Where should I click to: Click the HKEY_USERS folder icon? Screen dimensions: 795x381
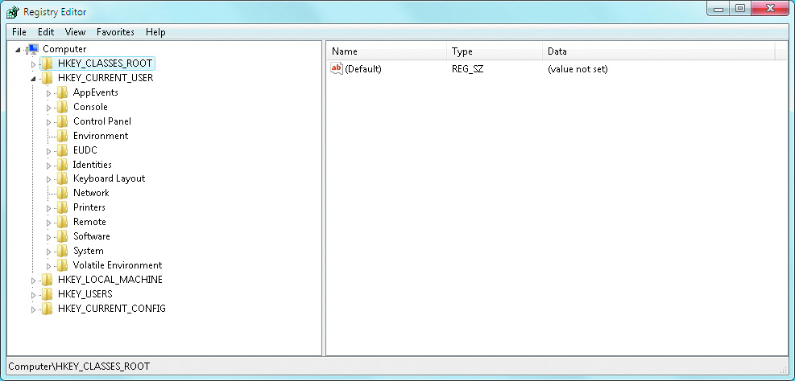point(48,294)
